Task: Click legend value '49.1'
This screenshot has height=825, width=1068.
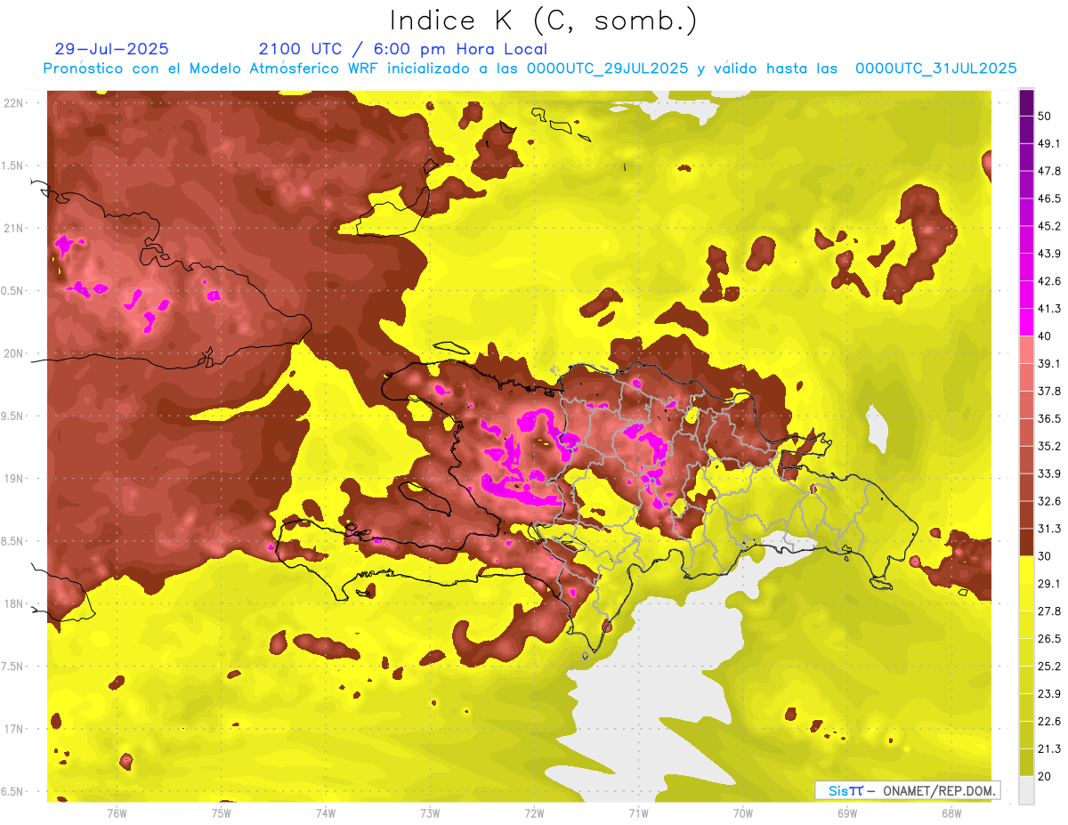Action: pyautogui.click(x=1049, y=143)
